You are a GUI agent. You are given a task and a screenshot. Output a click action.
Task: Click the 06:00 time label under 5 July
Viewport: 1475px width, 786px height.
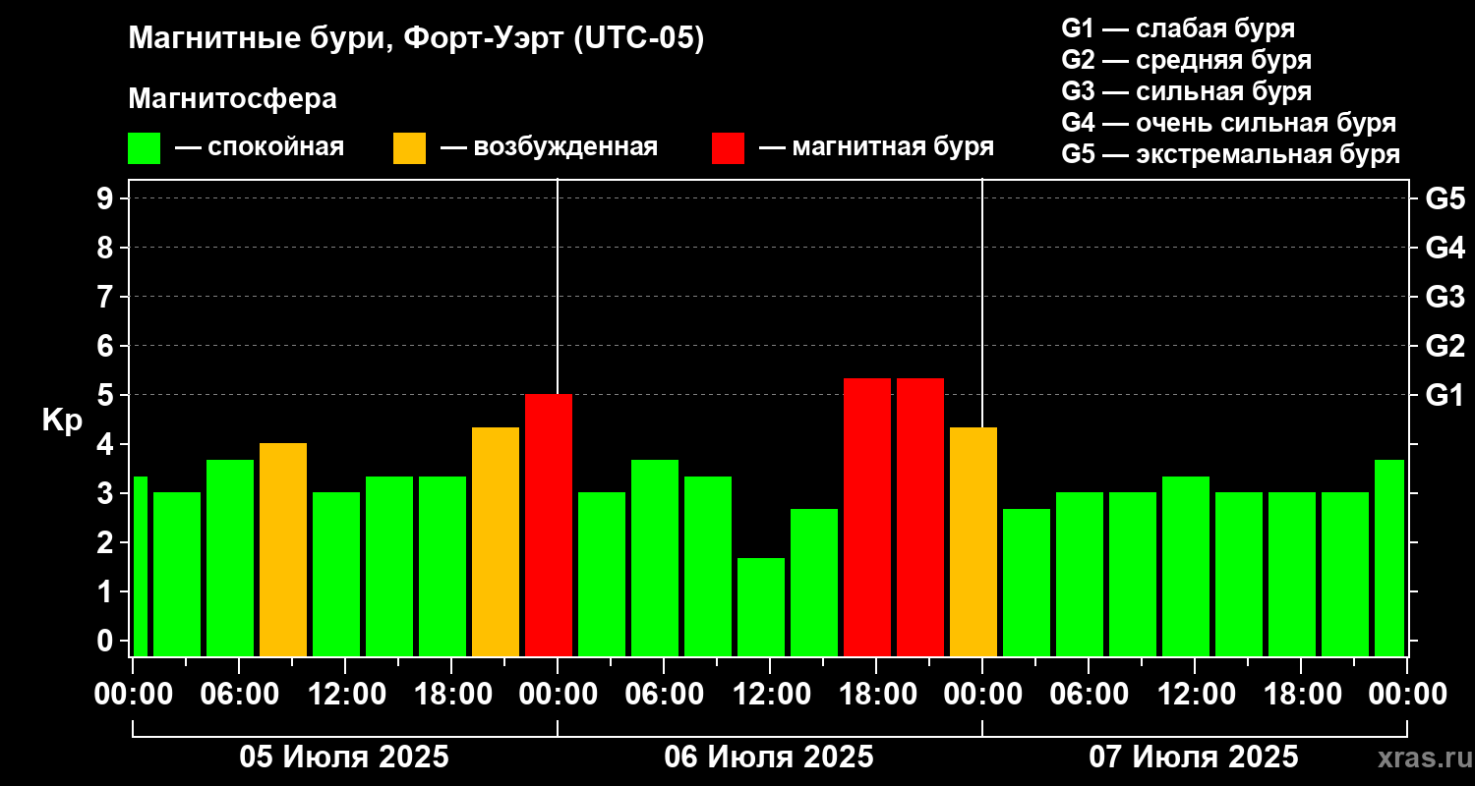click(x=239, y=695)
